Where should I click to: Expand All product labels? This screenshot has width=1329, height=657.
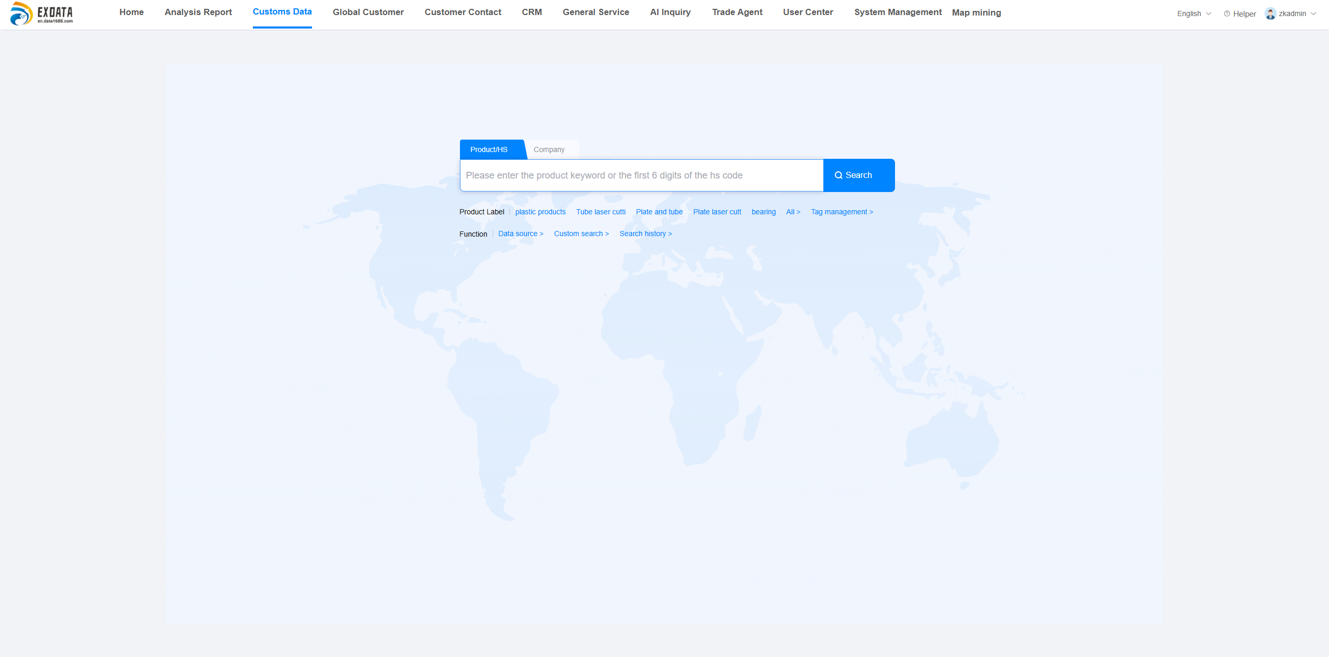793,212
